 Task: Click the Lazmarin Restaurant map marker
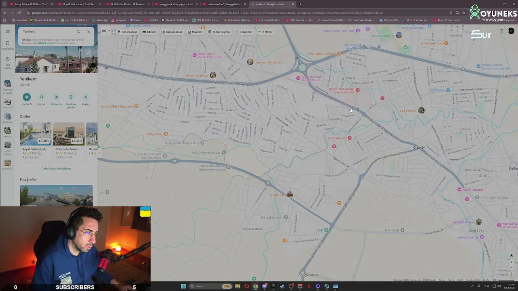(x=250, y=62)
